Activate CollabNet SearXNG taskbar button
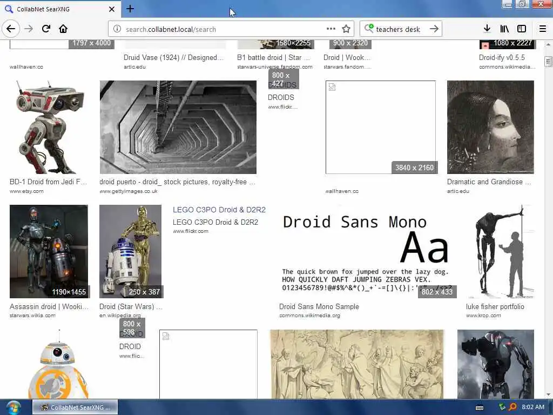Screen dimensions: 553x415 pos(75,407)
